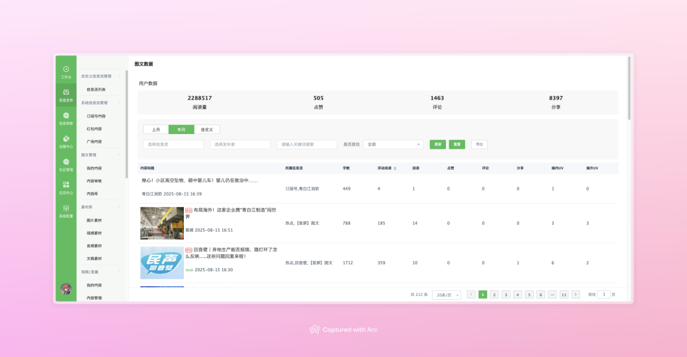Switch to the 上月 date tab
Image resolution: width=687 pixels, height=357 pixels.
click(156, 130)
